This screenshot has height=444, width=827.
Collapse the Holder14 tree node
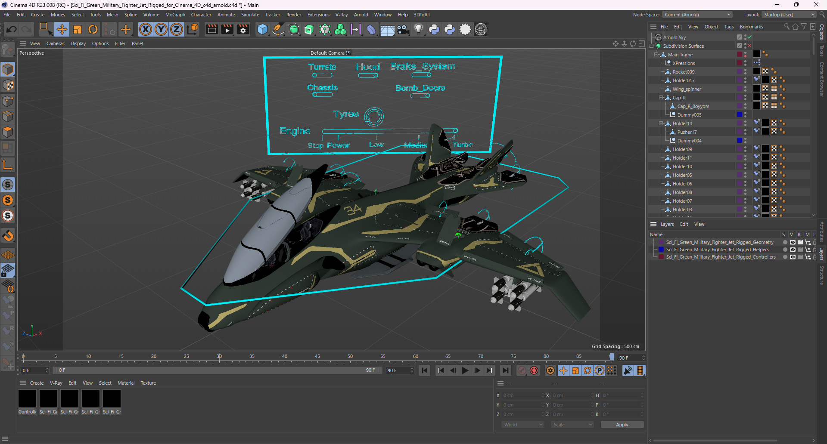(x=661, y=123)
